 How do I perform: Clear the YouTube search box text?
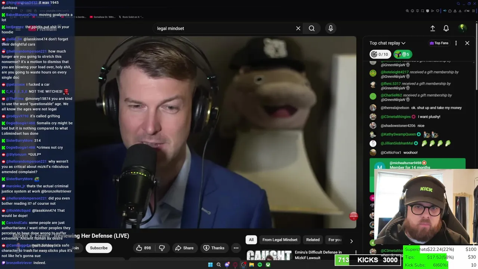point(298,28)
